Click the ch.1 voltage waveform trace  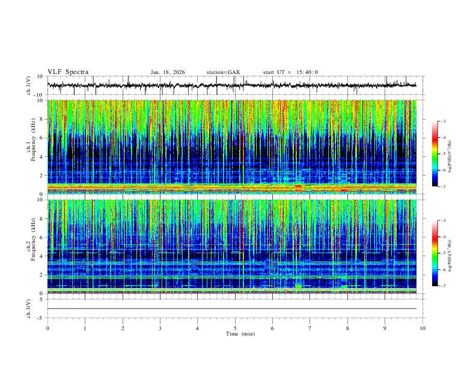[231, 85]
